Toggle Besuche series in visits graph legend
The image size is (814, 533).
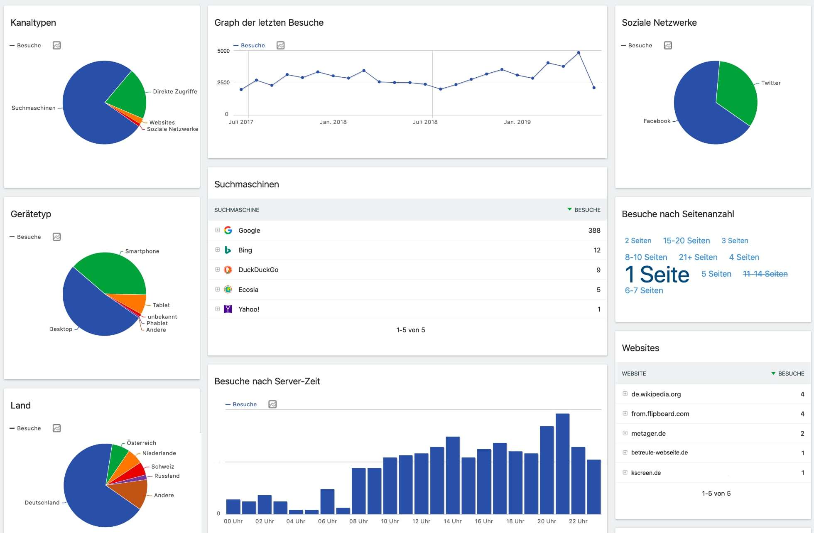(x=249, y=45)
